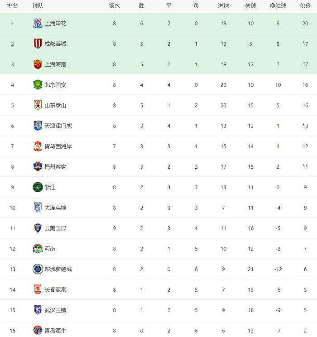Click the Zhejiang (浙江) round green logo
The image size is (317, 337).
click(x=38, y=187)
